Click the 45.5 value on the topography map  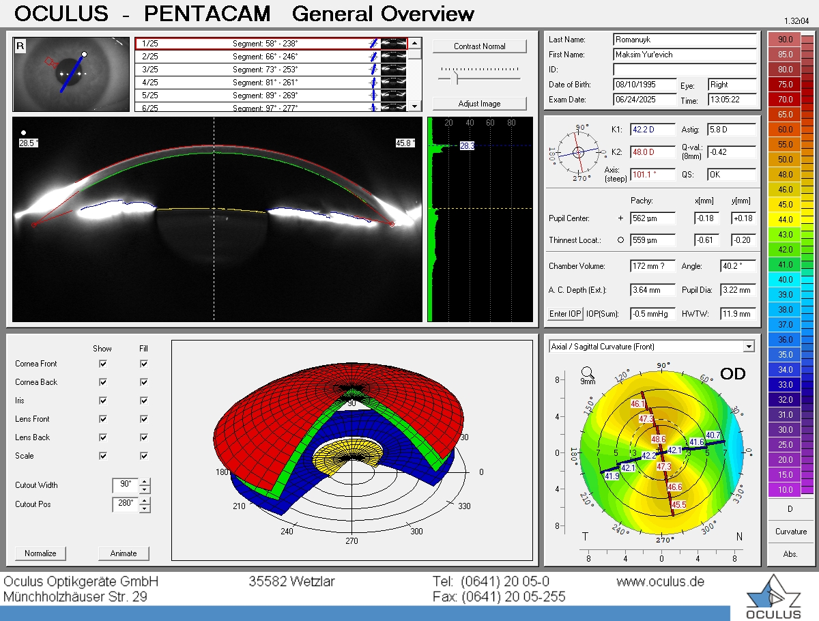678,505
